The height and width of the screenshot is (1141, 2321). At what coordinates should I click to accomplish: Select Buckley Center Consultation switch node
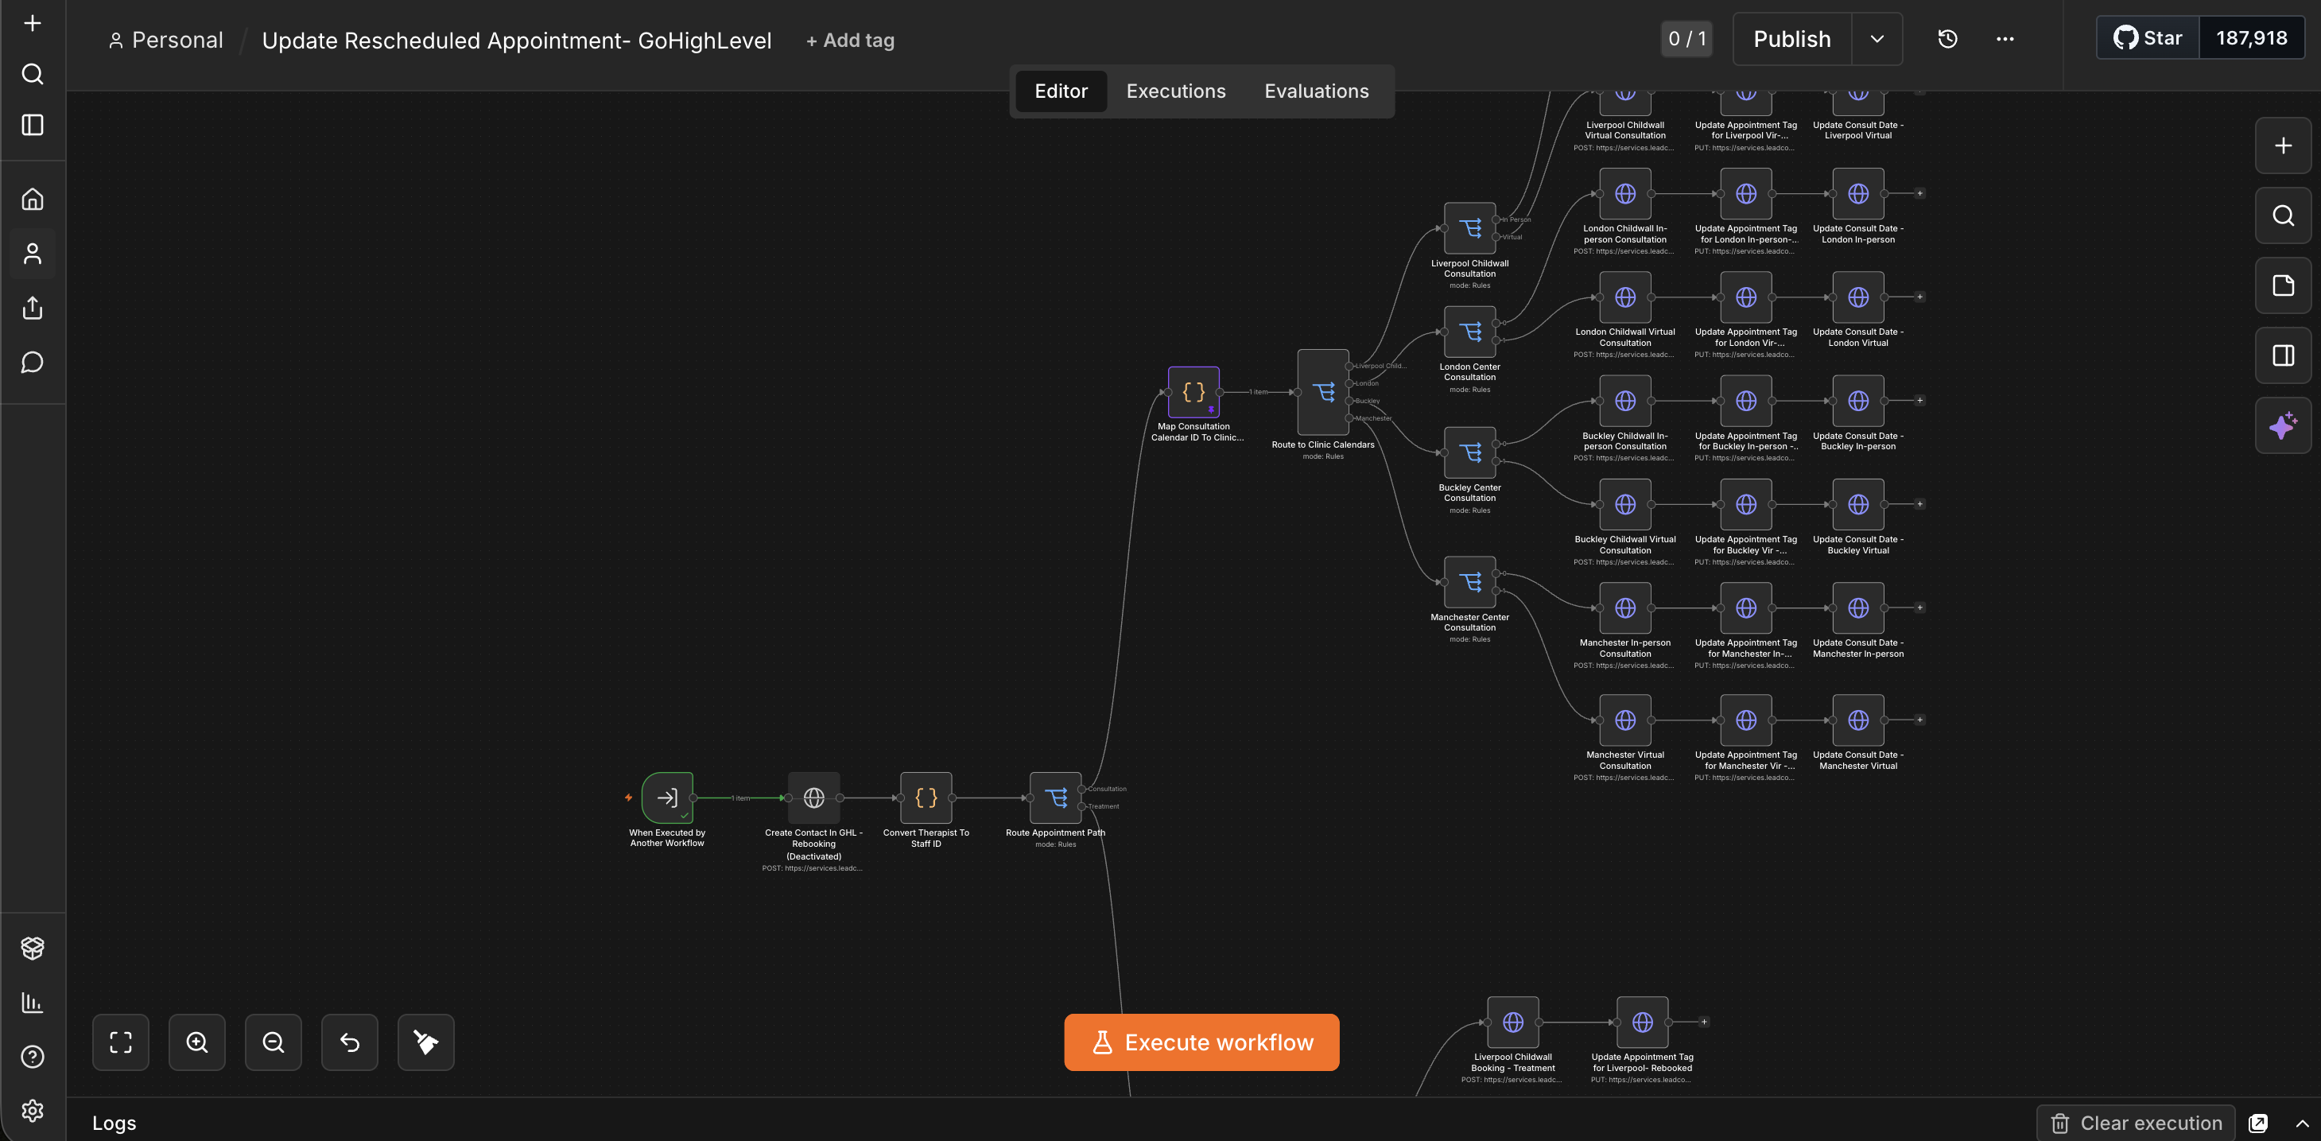pos(1469,452)
